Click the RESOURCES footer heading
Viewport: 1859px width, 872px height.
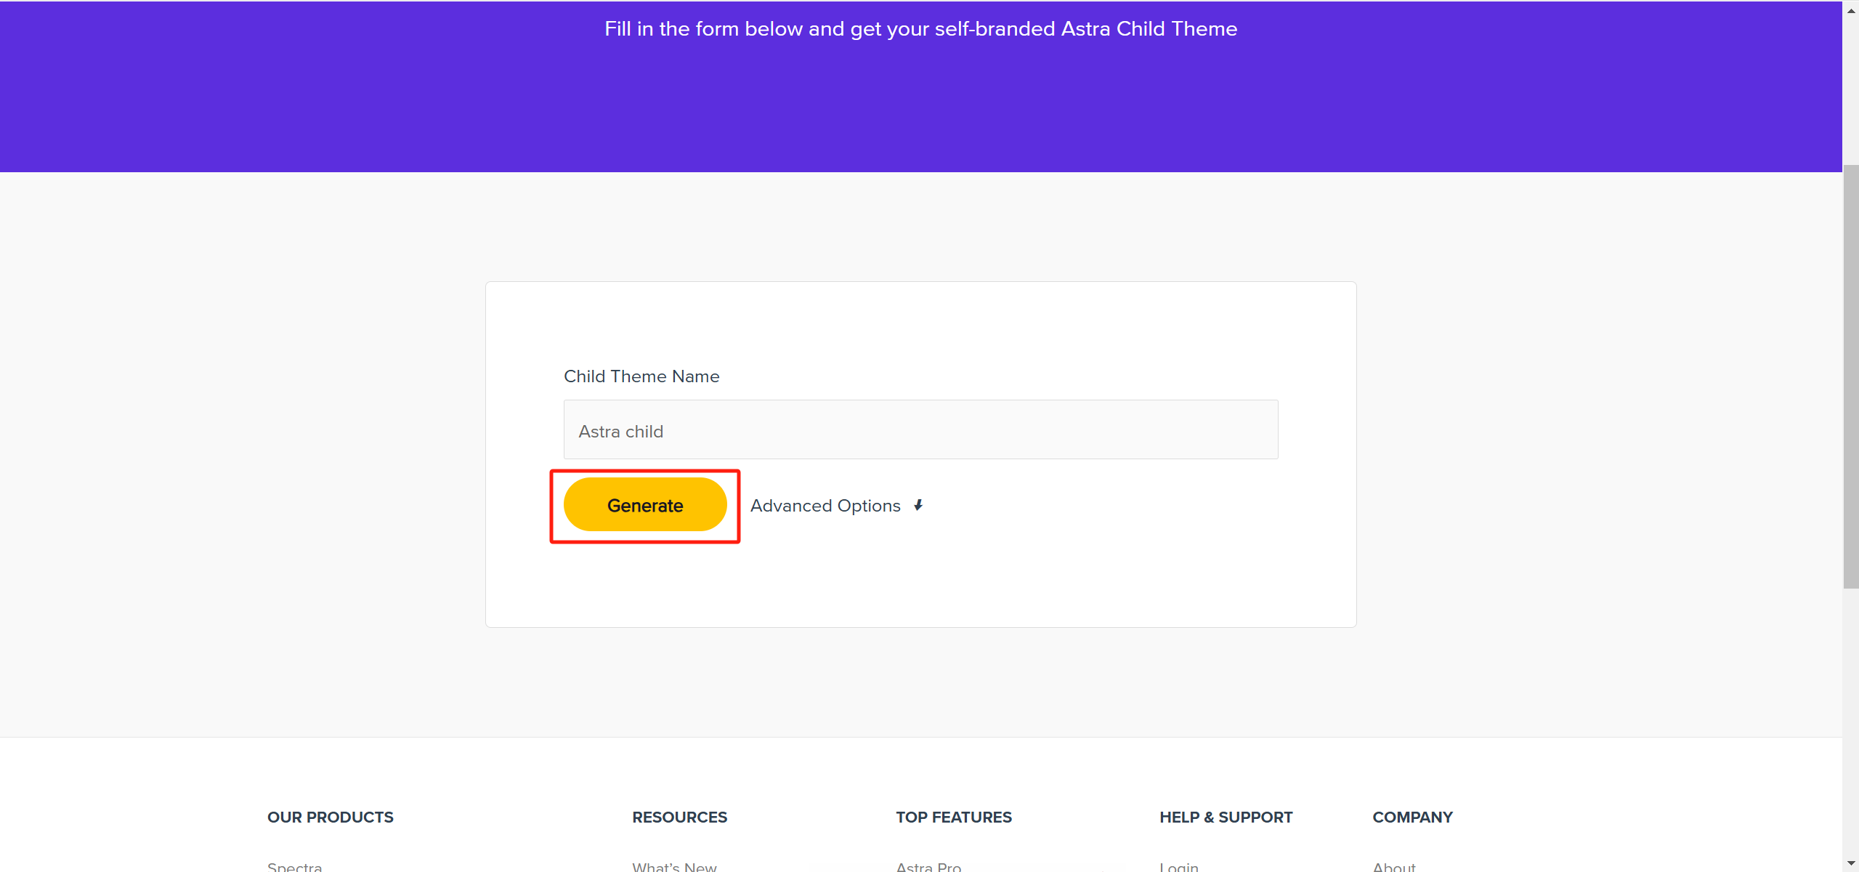tap(679, 817)
